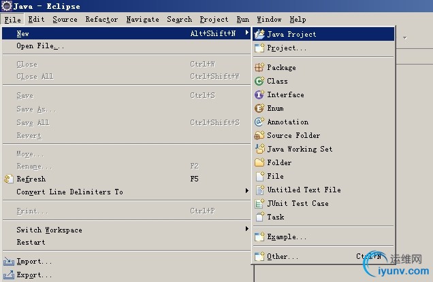Choose Restart in the File menu

click(31, 242)
